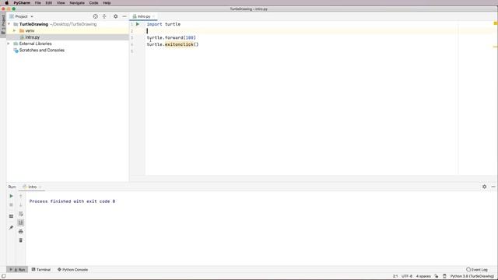Click the down arrow in Run console toolbar
498x280 pixels.
21,205
